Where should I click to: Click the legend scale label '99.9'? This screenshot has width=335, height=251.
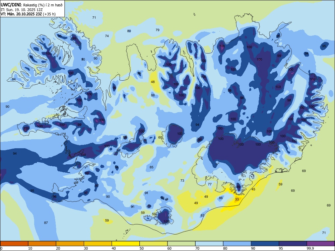310,248
